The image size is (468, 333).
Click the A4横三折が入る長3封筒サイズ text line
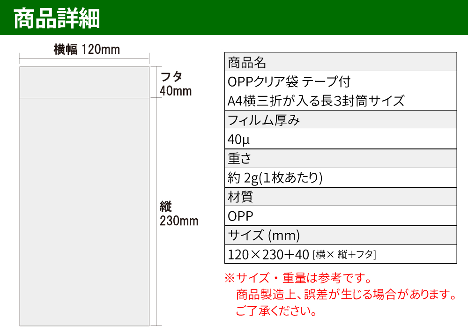point(316,101)
